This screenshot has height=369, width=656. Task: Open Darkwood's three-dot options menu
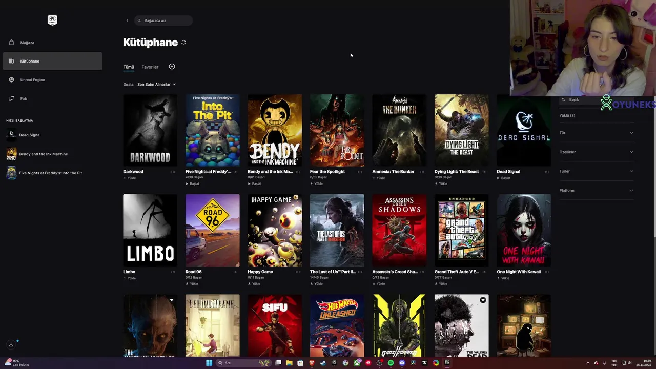173,172
